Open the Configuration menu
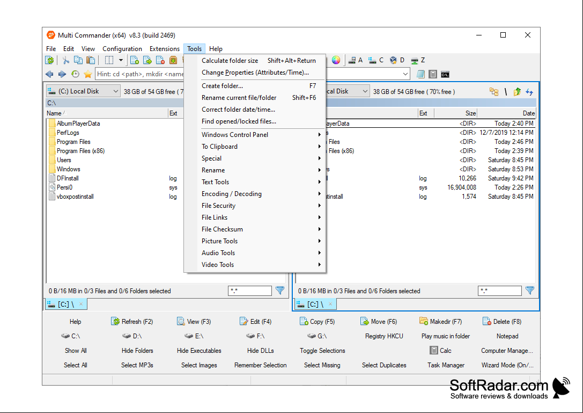 click(122, 49)
